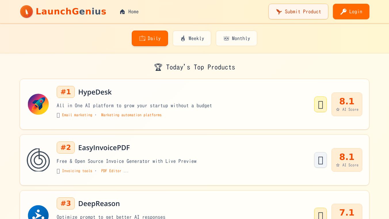Select the Monthly ranking tab
389x219 pixels.
237,38
